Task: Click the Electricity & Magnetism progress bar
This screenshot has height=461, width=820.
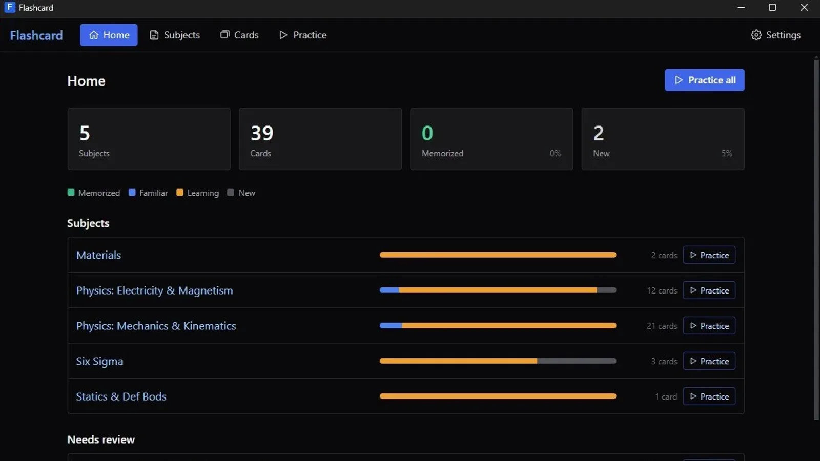Action: [x=498, y=290]
